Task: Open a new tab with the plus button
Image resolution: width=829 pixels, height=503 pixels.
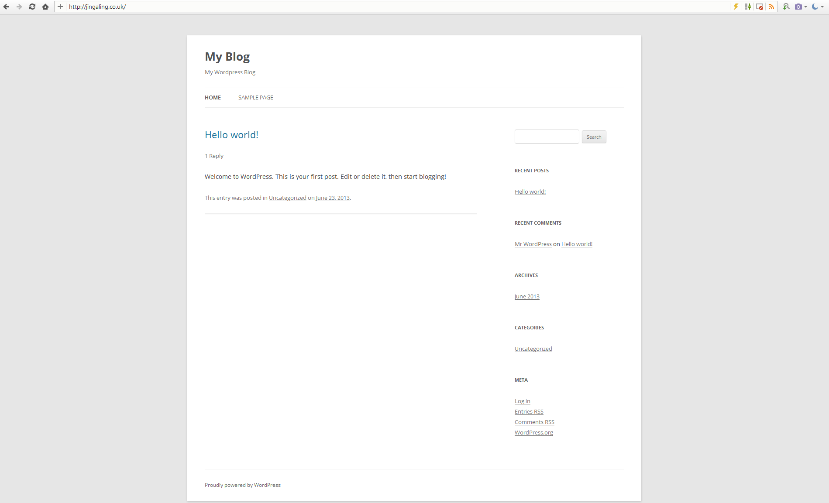Action: tap(60, 7)
